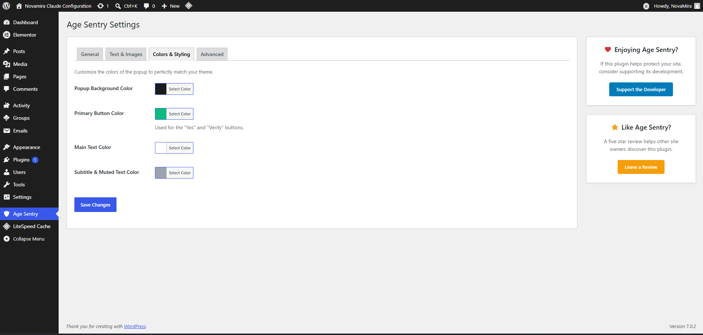The width and height of the screenshot is (703, 335).
Task: Click the Groups icon in sidebar
Action: (x=7, y=118)
